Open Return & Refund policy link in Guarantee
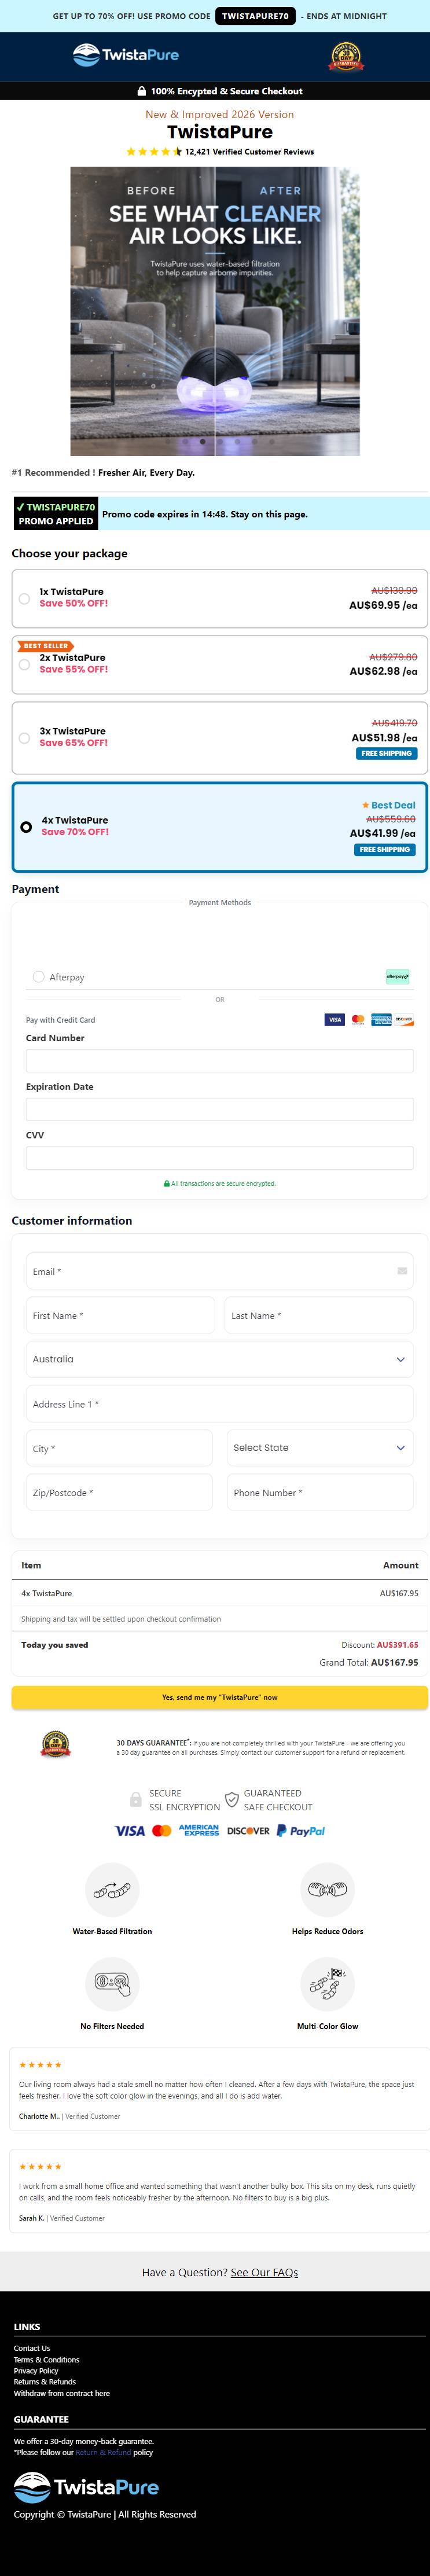The width and height of the screenshot is (430, 2576). [103, 2452]
